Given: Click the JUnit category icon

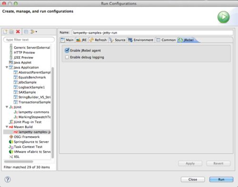Looking at the screenshot, I should [11, 107].
